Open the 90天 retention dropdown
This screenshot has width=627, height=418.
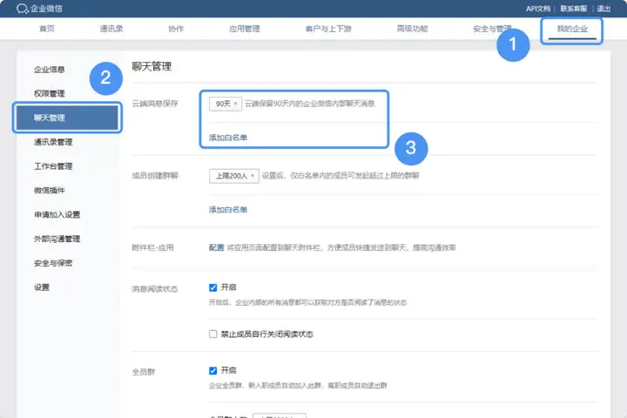226,104
